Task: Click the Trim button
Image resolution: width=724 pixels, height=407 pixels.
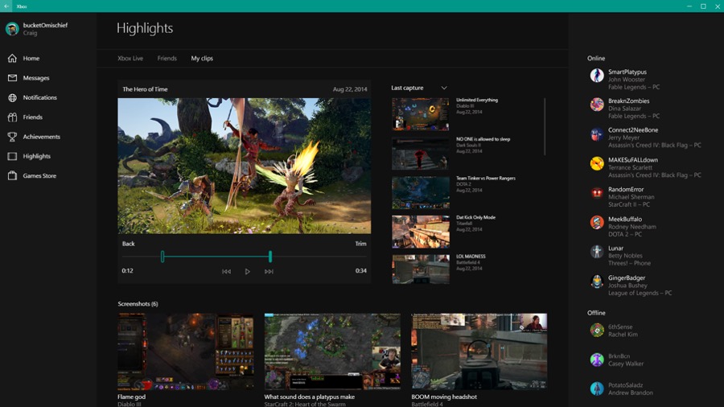Action: (360, 244)
